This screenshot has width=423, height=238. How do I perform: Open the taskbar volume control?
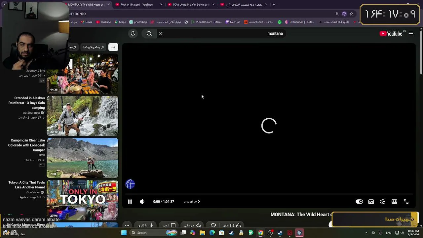(402, 233)
